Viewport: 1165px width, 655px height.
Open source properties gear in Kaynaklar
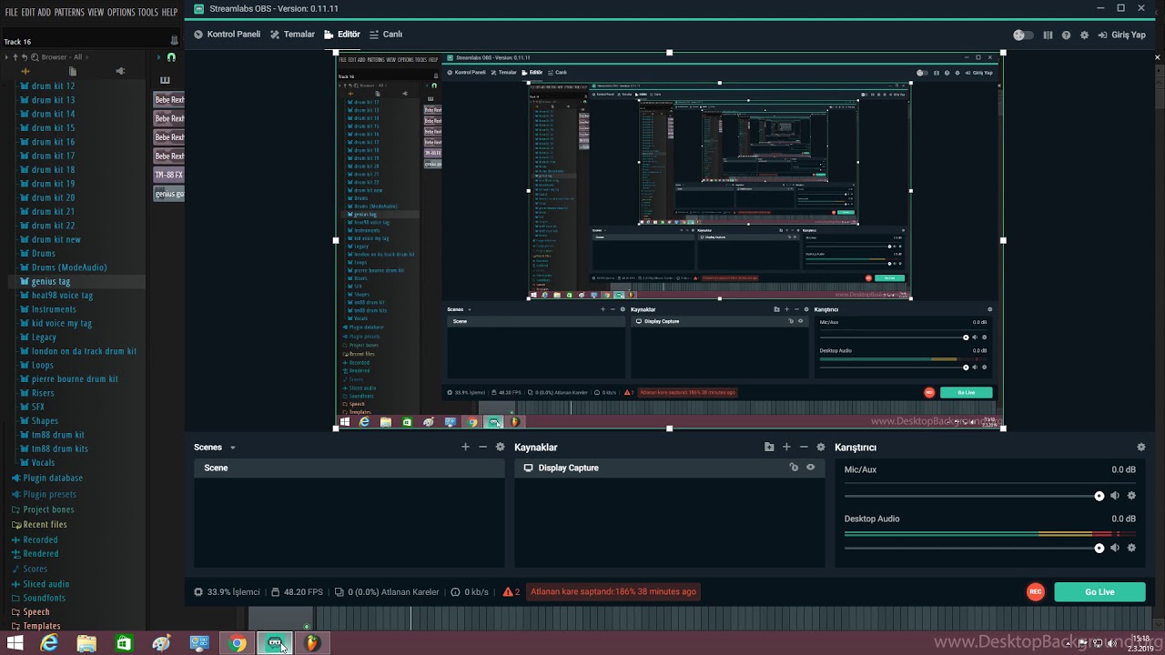click(821, 447)
